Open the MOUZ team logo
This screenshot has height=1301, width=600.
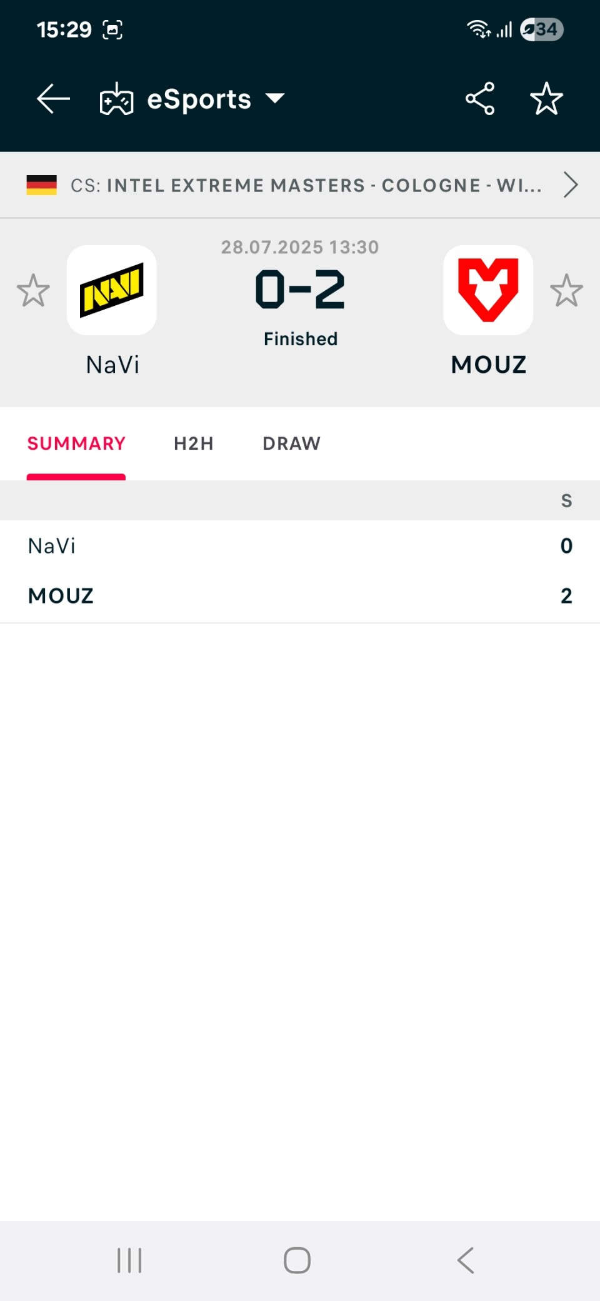tap(488, 290)
